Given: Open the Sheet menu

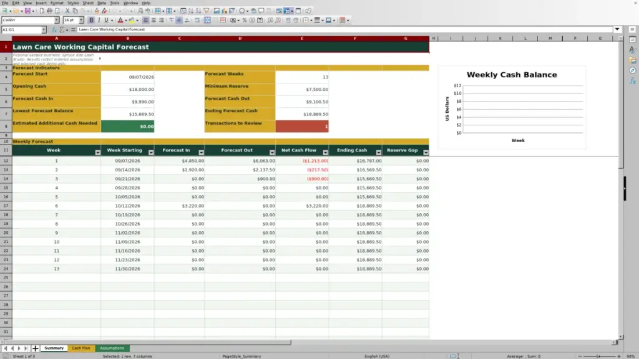Looking at the screenshot, I should 88,3.
